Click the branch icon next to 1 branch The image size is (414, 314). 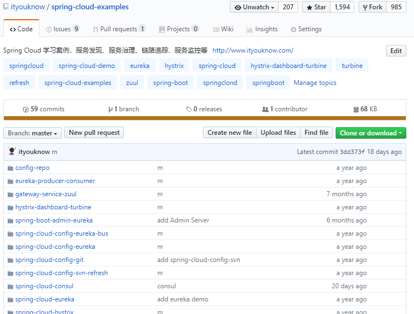click(110, 110)
